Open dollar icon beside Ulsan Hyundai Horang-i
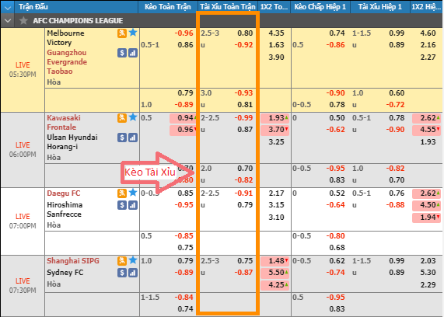444x317 pixels. pos(122,138)
